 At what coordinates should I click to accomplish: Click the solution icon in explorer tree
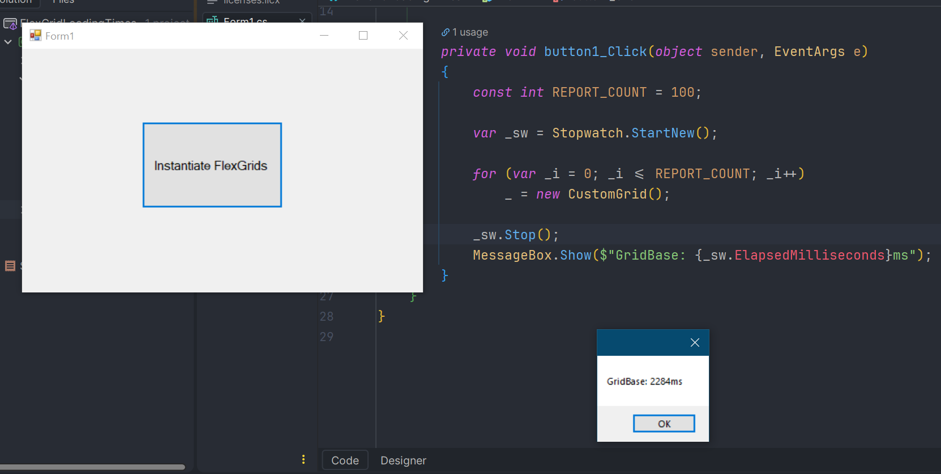[10, 24]
